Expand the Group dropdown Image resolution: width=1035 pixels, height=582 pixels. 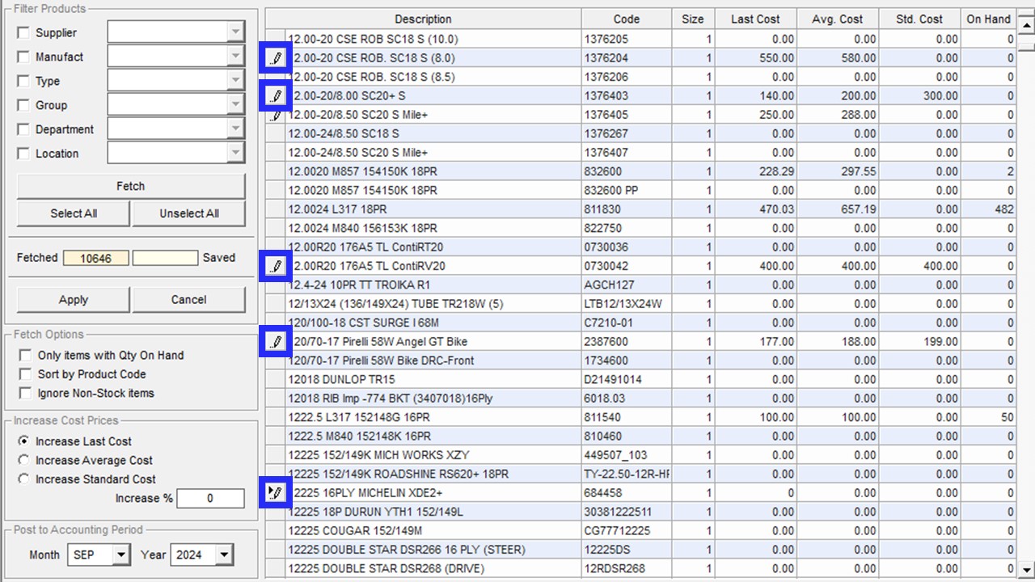pos(235,104)
